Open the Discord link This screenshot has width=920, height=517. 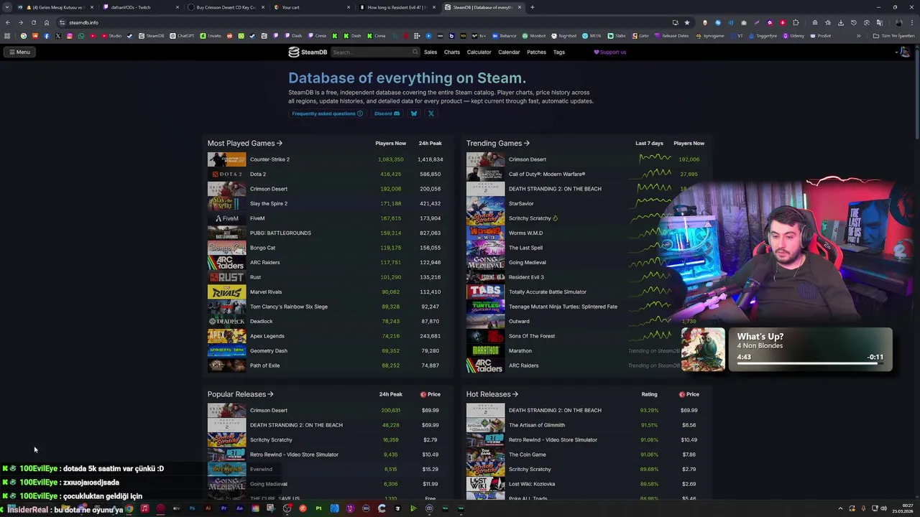[387, 113]
